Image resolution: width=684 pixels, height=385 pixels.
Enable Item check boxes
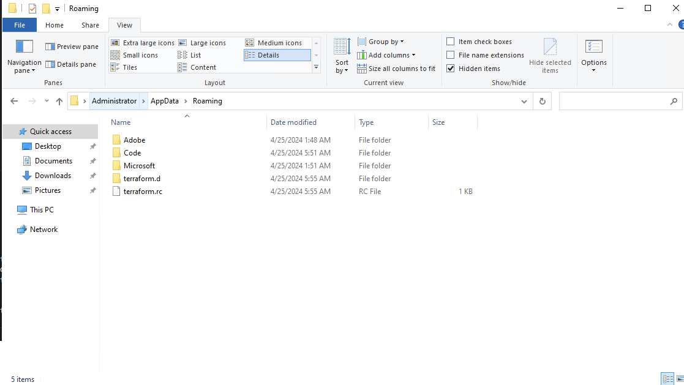(451, 42)
